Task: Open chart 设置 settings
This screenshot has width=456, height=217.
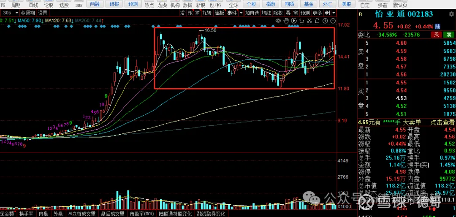Action: [43, 13]
